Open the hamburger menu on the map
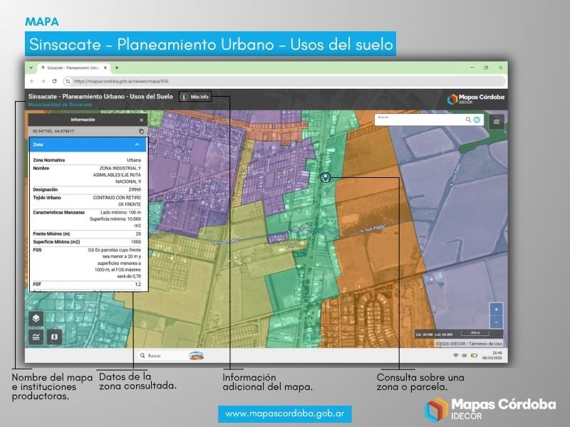This screenshot has height=427, width=570. coord(496,122)
